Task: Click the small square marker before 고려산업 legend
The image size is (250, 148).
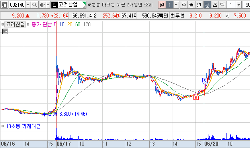Action: [x=2, y=24]
